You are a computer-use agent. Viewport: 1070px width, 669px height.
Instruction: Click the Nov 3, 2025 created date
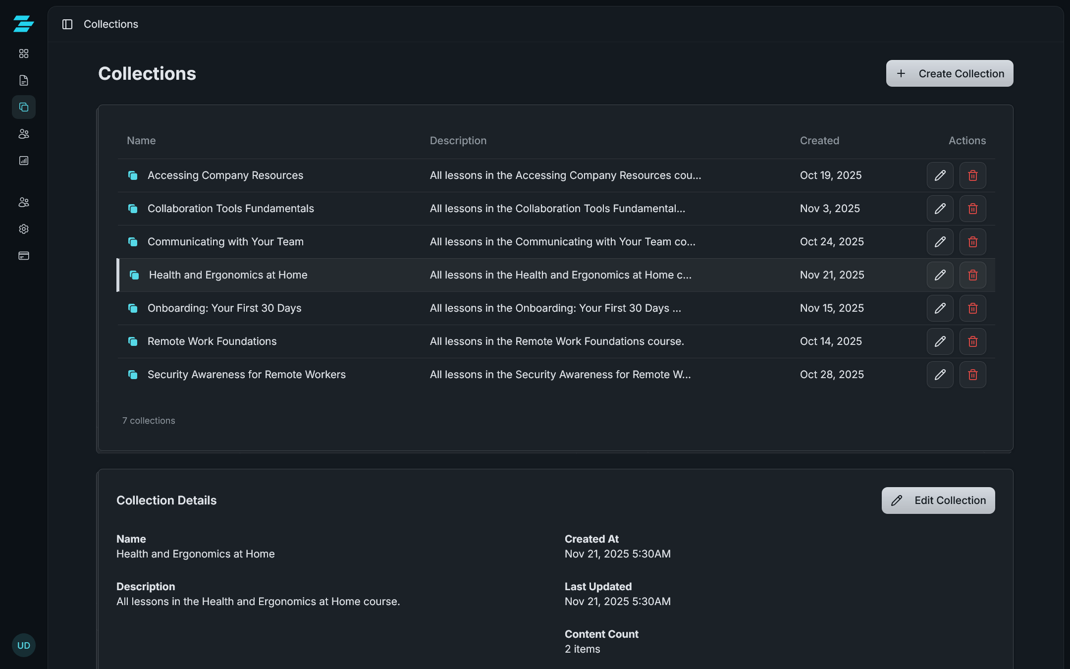coord(830,209)
